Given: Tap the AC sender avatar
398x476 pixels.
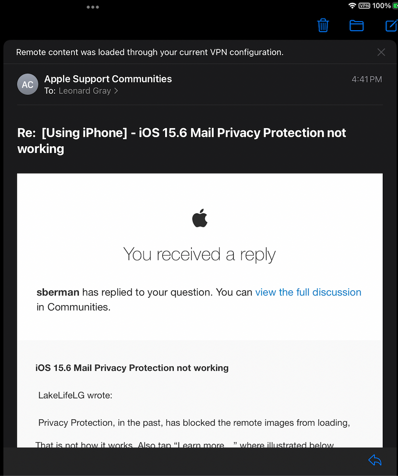Looking at the screenshot, I should (x=28, y=84).
